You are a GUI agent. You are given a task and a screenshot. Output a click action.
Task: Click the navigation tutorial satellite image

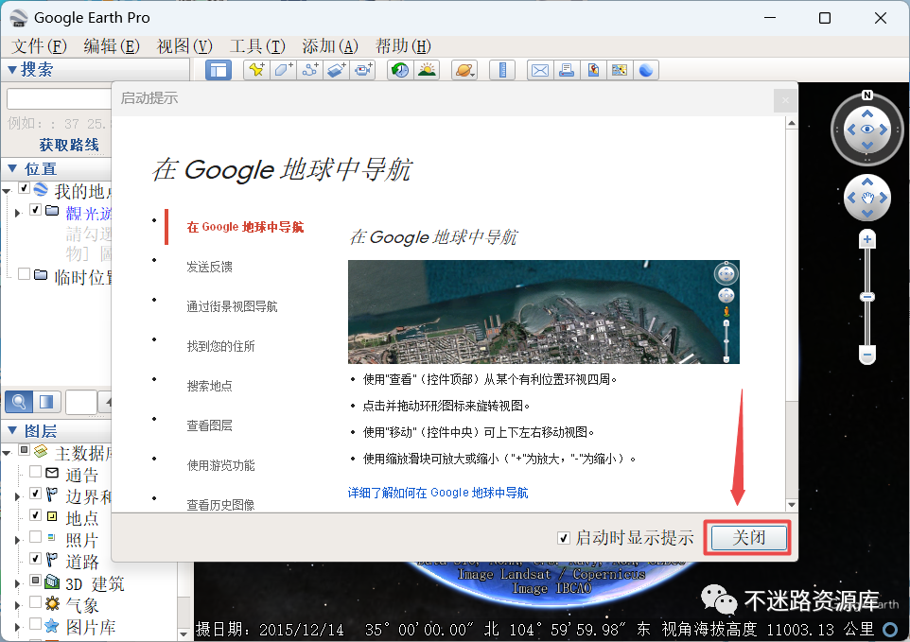pos(543,312)
